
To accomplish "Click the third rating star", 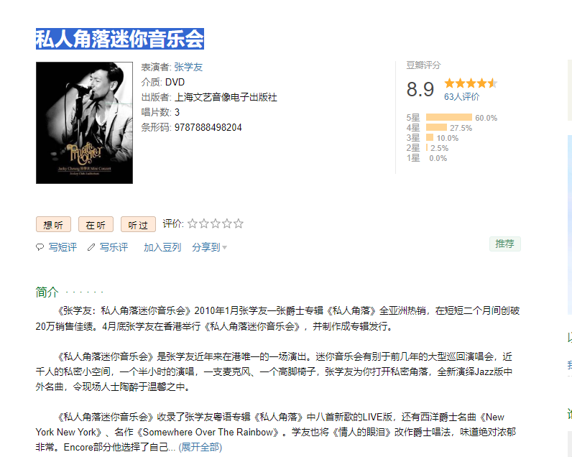I will (x=216, y=223).
